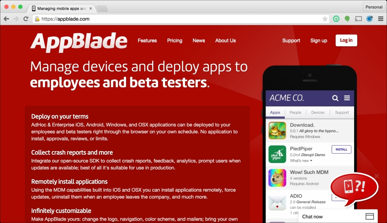Close the Managing mobile apps tab
This screenshot has width=387, height=223.
(x=91, y=8)
